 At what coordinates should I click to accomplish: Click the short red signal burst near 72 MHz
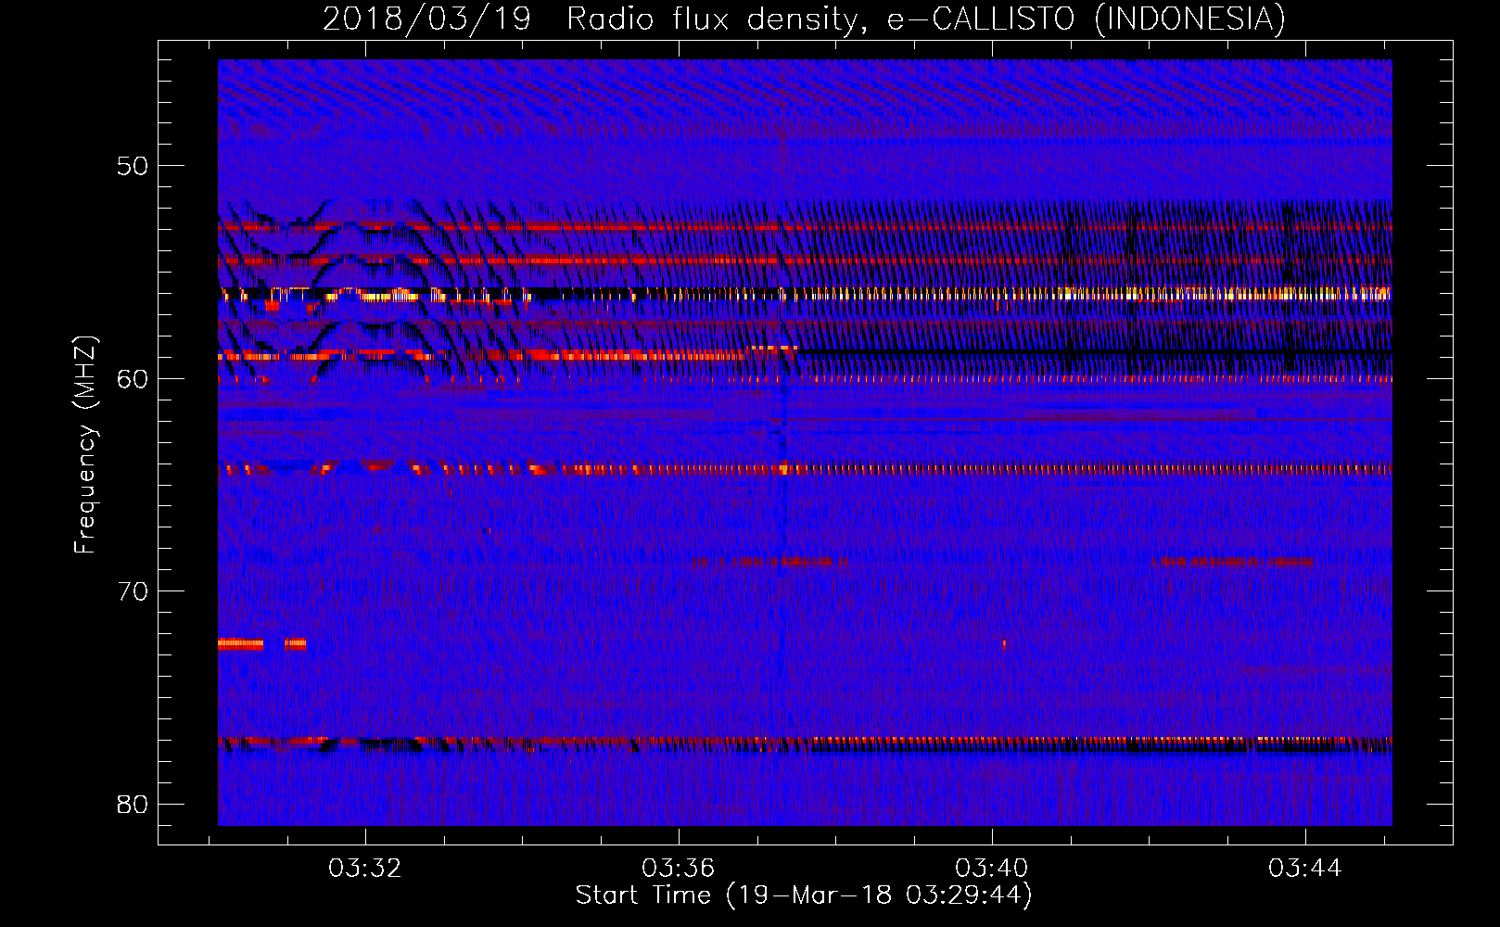click(261, 643)
